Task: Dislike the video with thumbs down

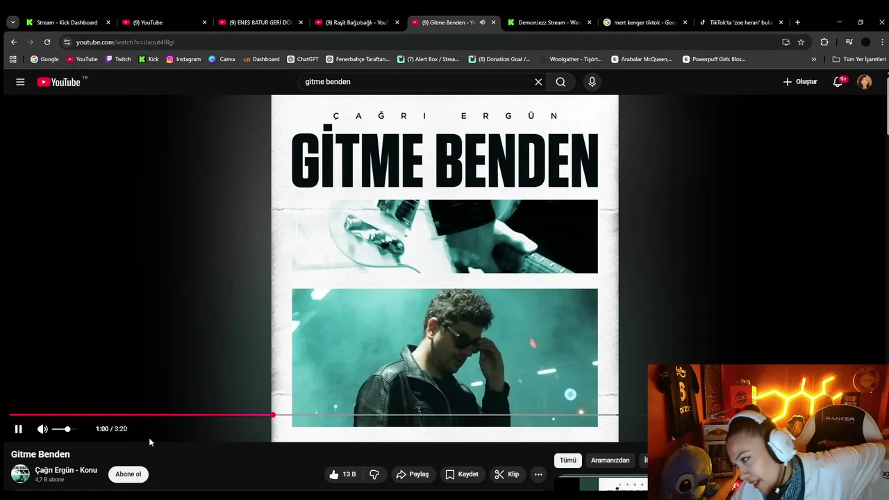Action: pyautogui.click(x=374, y=474)
